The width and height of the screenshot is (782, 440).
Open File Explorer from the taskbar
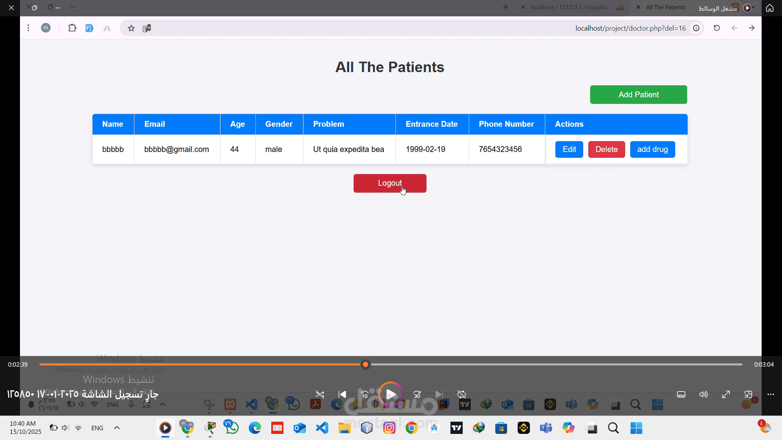(344, 428)
